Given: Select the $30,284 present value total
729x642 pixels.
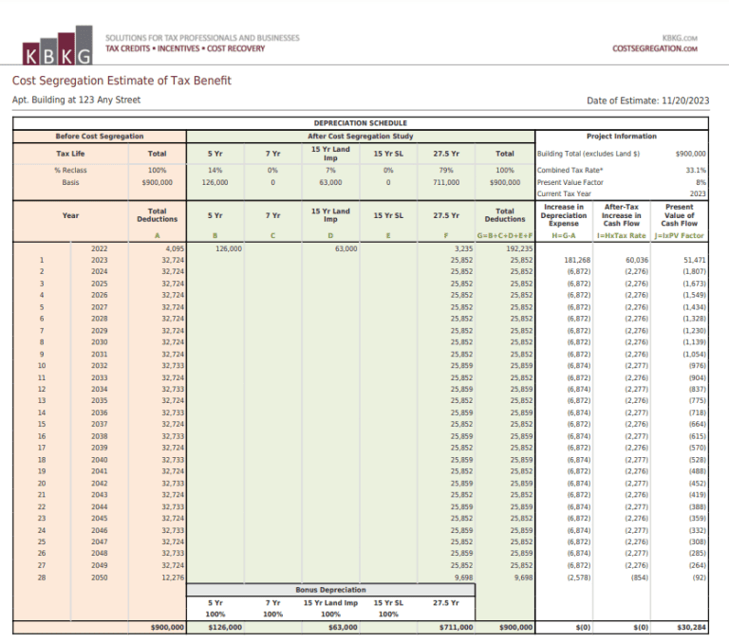Looking at the screenshot, I should (690, 627).
